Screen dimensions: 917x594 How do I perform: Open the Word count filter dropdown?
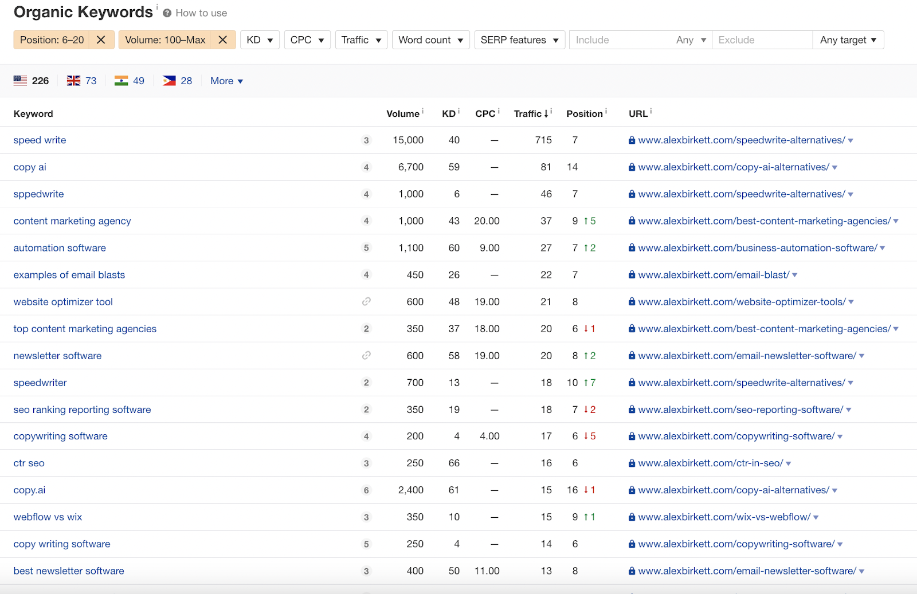pos(431,40)
